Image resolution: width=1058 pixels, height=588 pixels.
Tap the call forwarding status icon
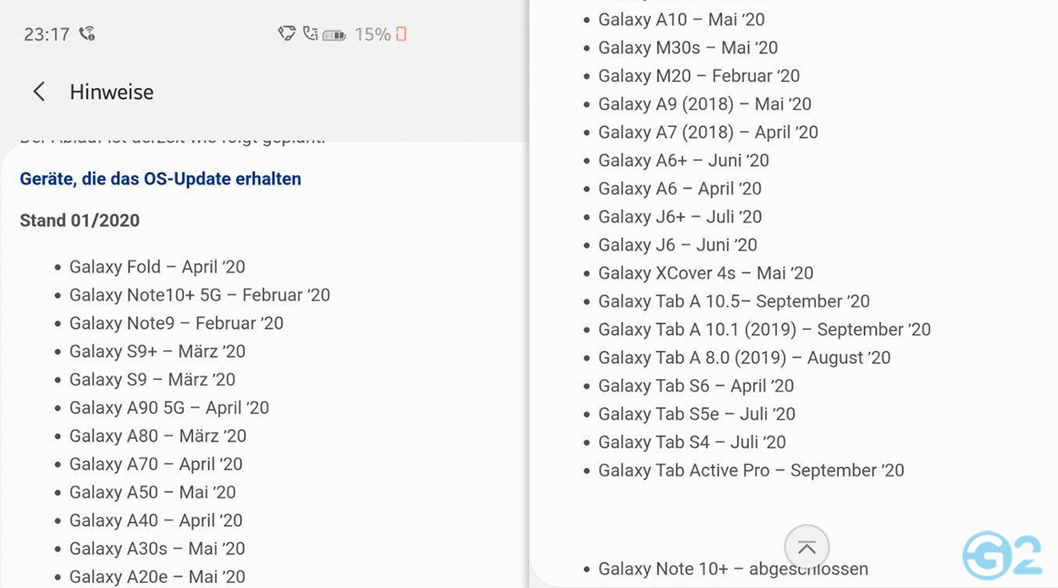[x=311, y=33]
